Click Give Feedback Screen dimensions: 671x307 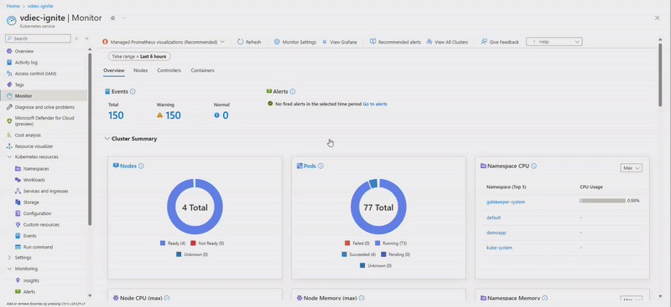click(x=500, y=42)
